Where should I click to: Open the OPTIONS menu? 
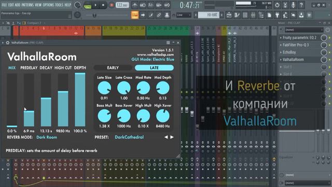pyautogui.click(x=48, y=5)
